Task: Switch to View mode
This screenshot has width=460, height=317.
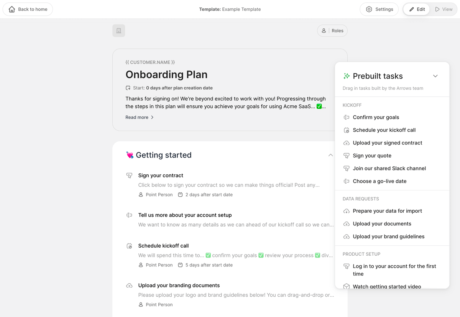Action: pyautogui.click(x=444, y=9)
